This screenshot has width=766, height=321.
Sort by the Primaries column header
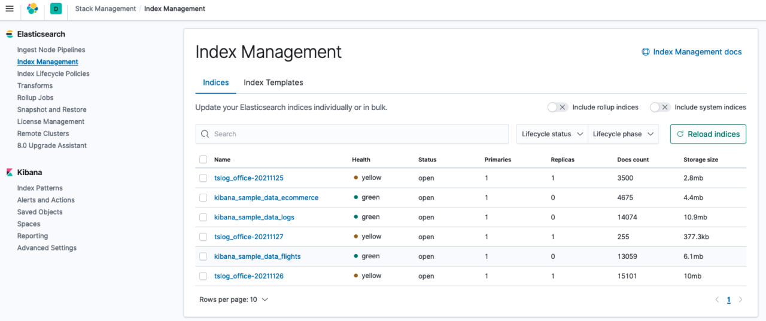tap(498, 160)
